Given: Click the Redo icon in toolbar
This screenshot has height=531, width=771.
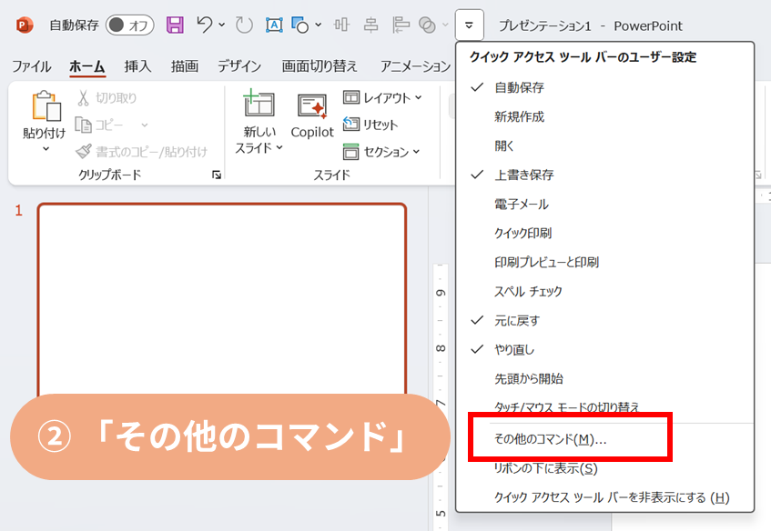Looking at the screenshot, I should coord(244,25).
